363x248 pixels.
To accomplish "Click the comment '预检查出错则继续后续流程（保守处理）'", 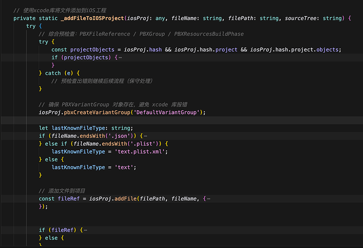I will click(x=102, y=81).
